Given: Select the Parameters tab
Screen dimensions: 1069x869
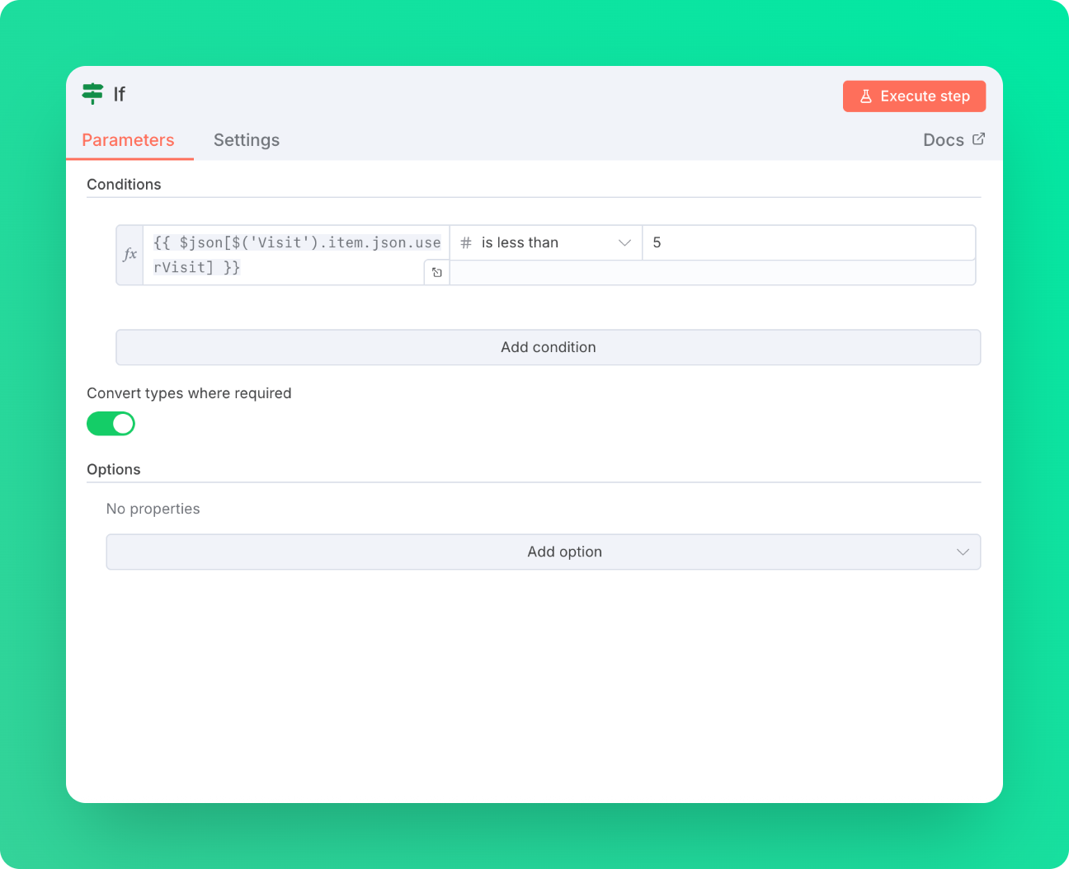Looking at the screenshot, I should coord(128,139).
